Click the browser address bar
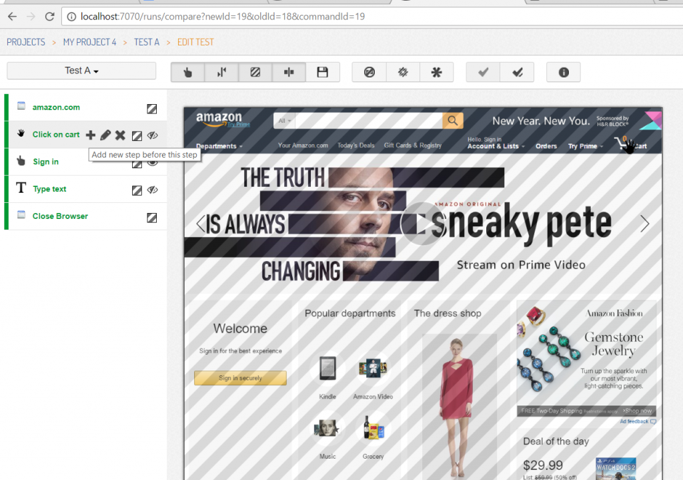 coord(333,16)
